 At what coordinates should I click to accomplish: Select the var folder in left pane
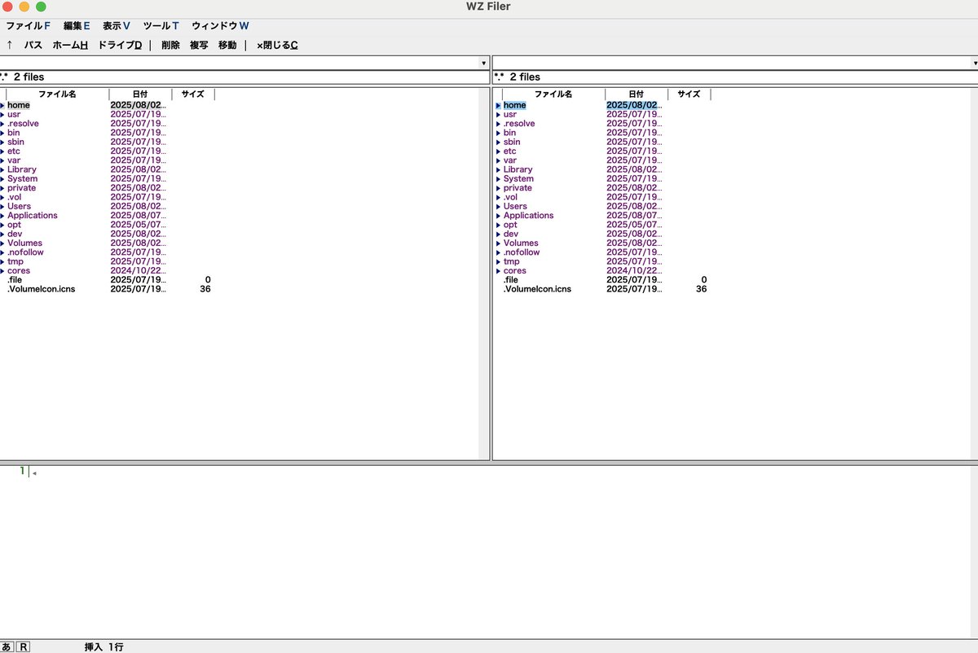pos(14,160)
